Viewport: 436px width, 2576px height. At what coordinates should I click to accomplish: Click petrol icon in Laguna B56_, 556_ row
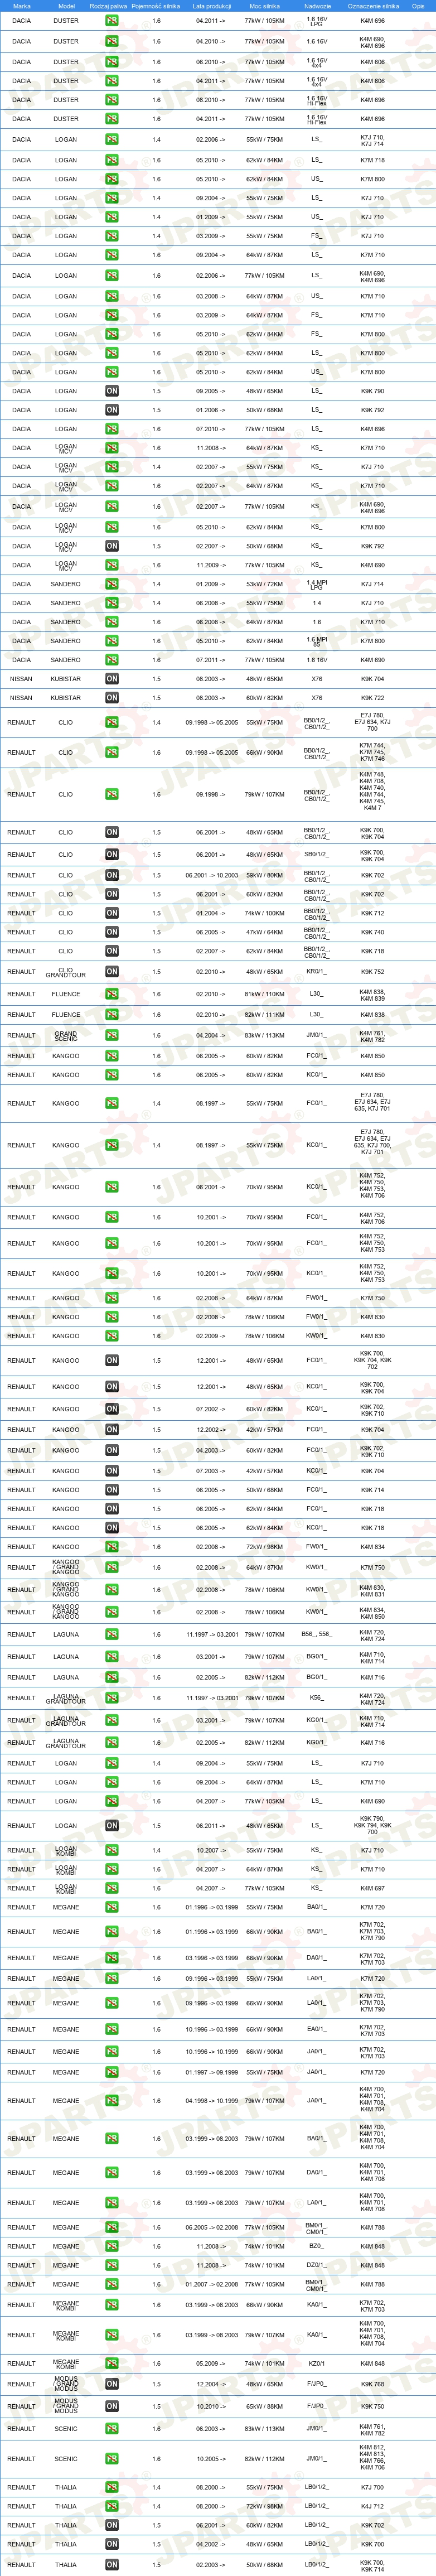point(112,1635)
